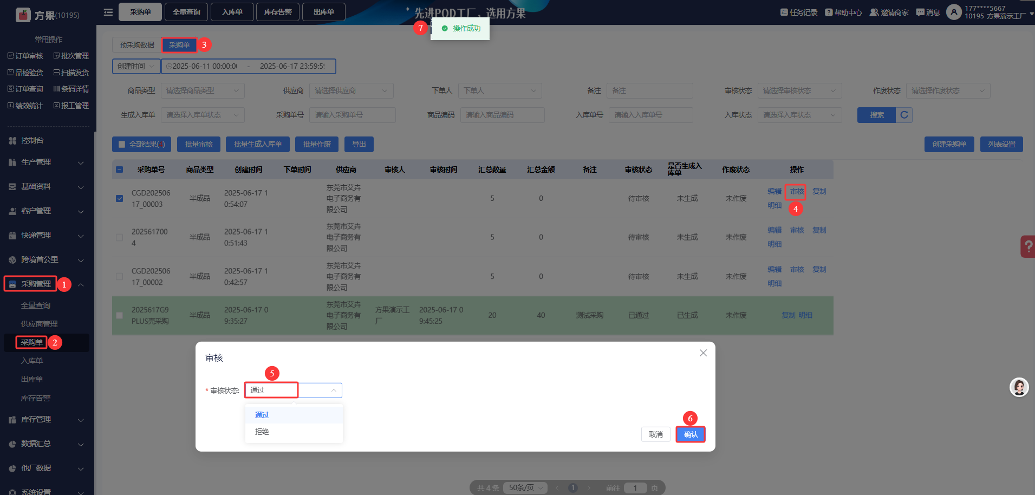This screenshot has width=1035, height=495.
Task: Open 消息 notifications in the top bar
Action: pos(928,12)
